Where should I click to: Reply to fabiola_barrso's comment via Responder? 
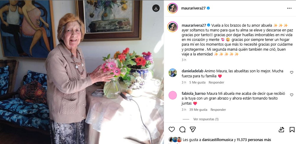[218, 110]
